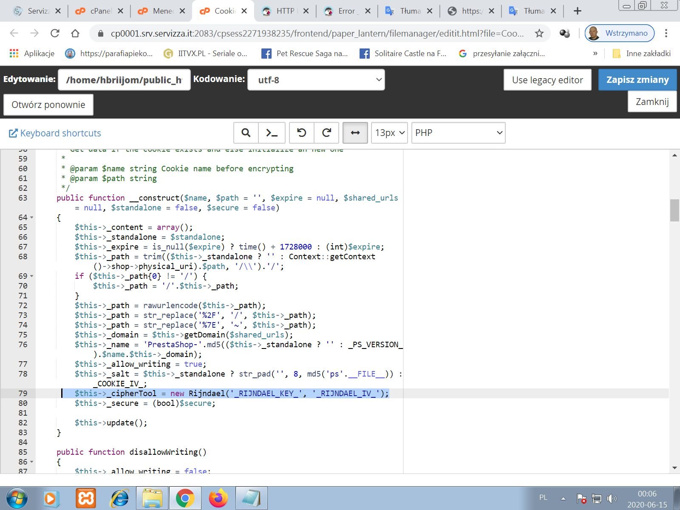The height and width of the screenshot is (510, 680).
Task: Open Chrome from the taskbar
Action: (185, 498)
